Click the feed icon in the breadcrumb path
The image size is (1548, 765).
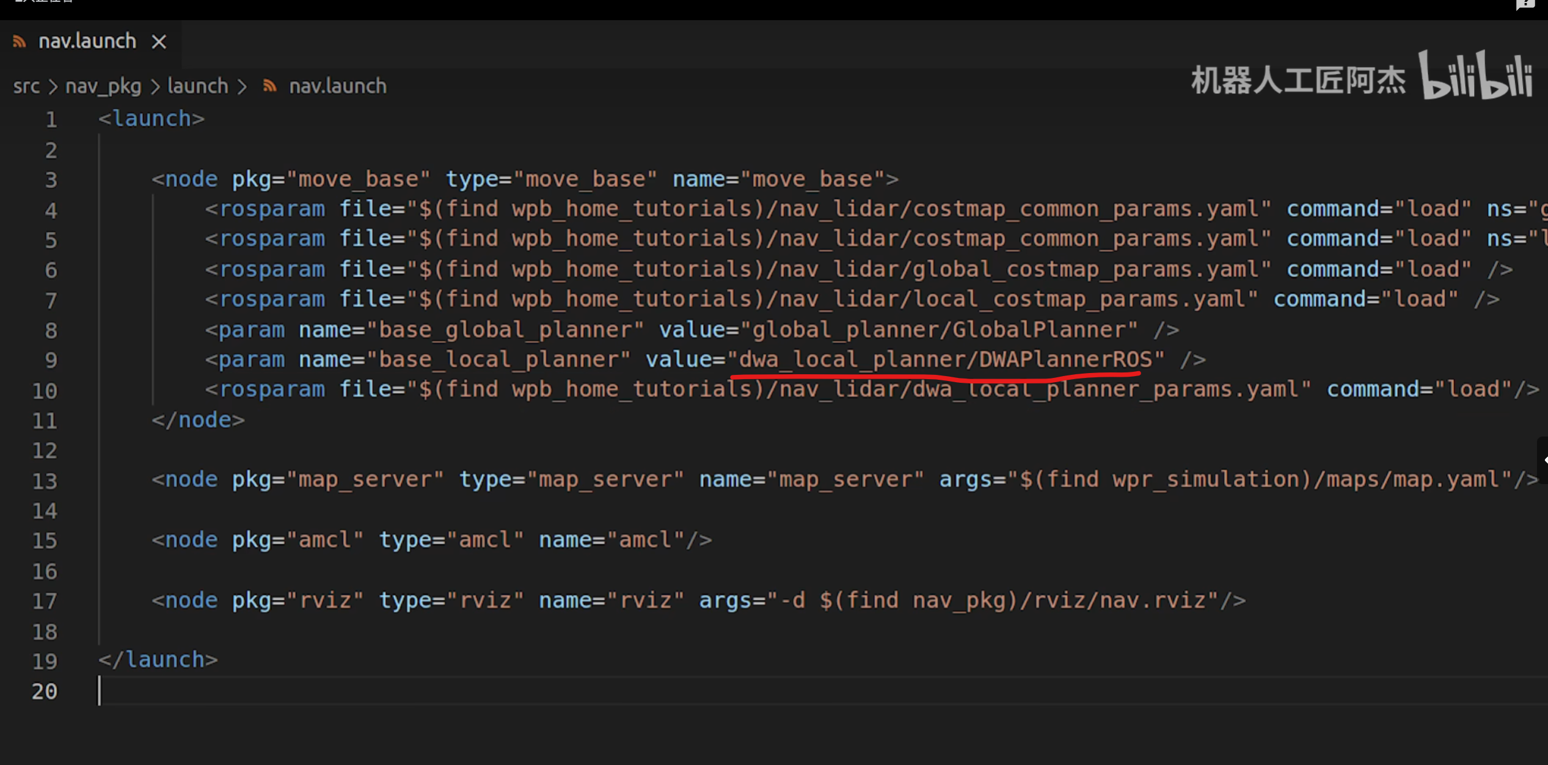(269, 86)
